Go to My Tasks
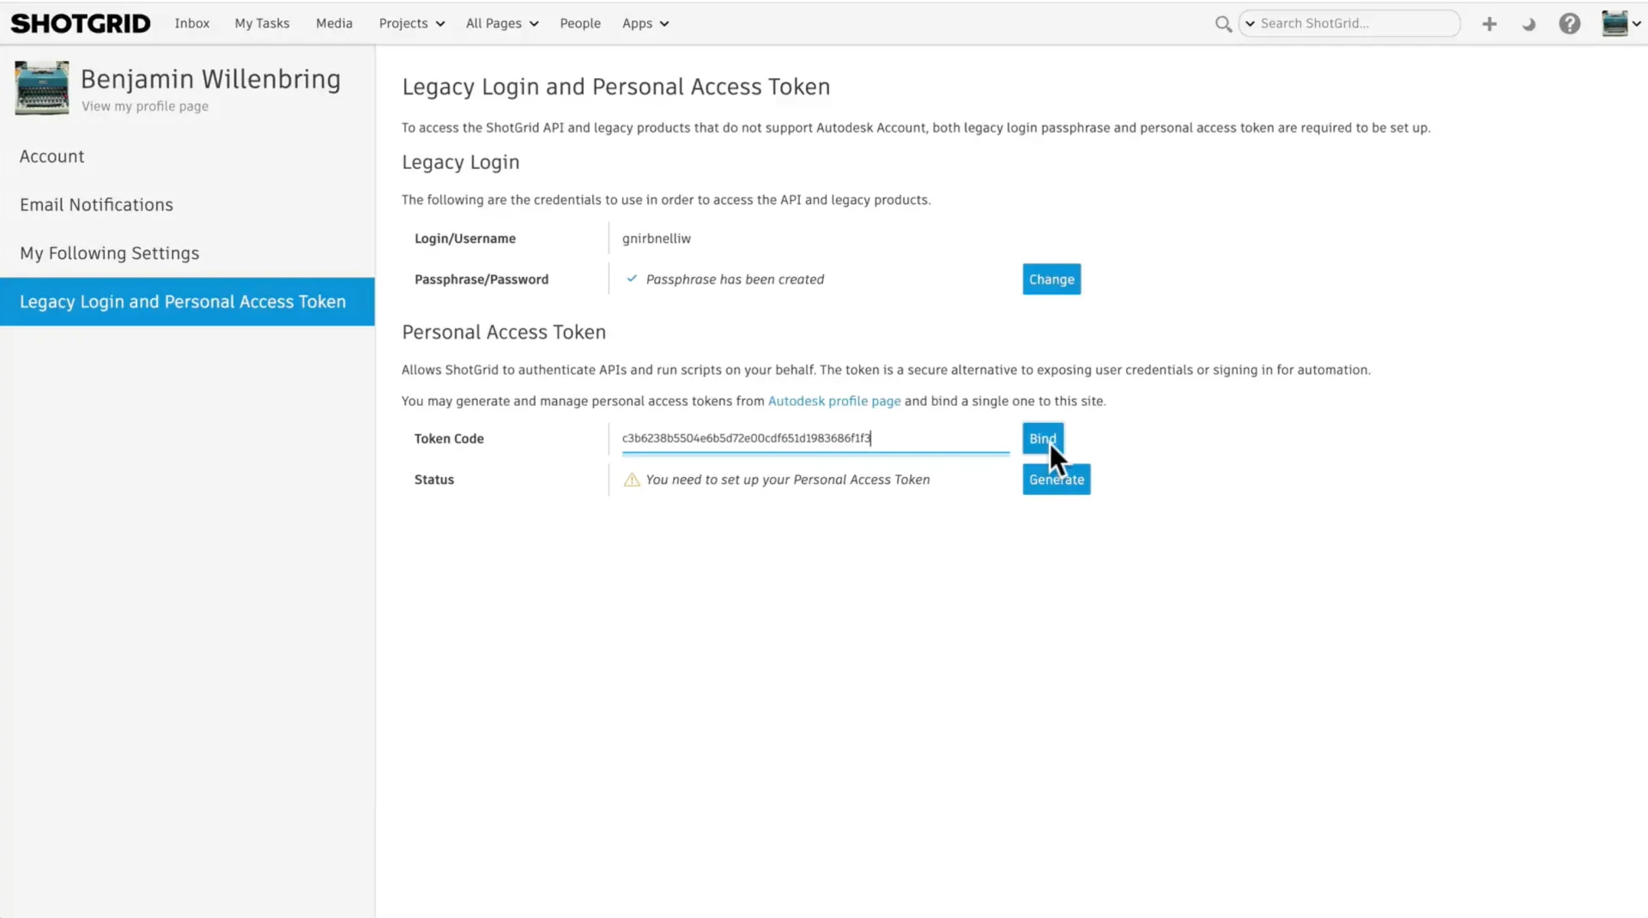The image size is (1648, 918). tap(262, 23)
